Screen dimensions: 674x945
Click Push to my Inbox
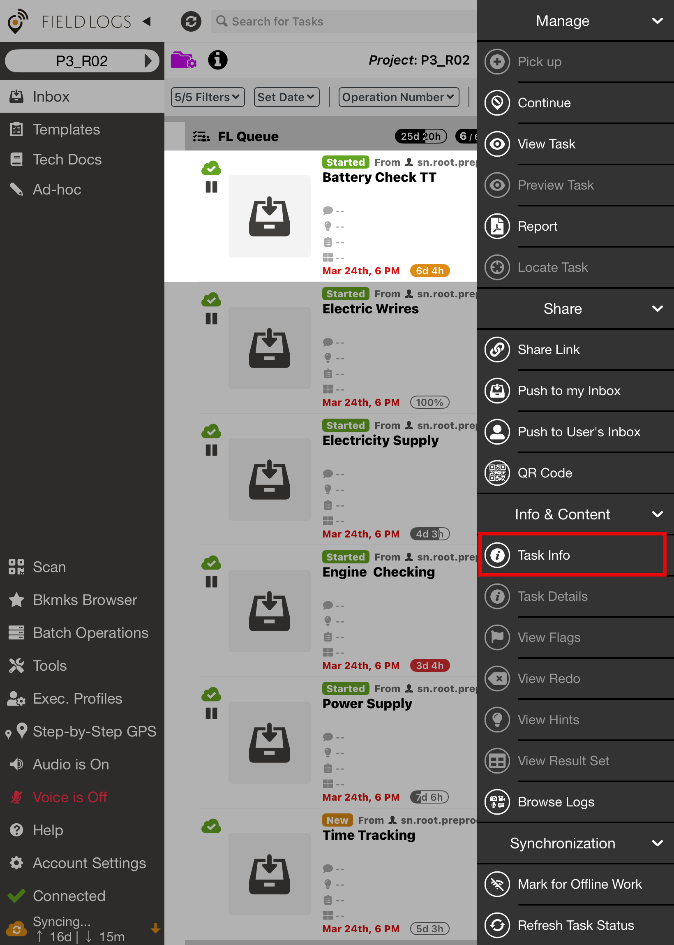click(568, 391)
